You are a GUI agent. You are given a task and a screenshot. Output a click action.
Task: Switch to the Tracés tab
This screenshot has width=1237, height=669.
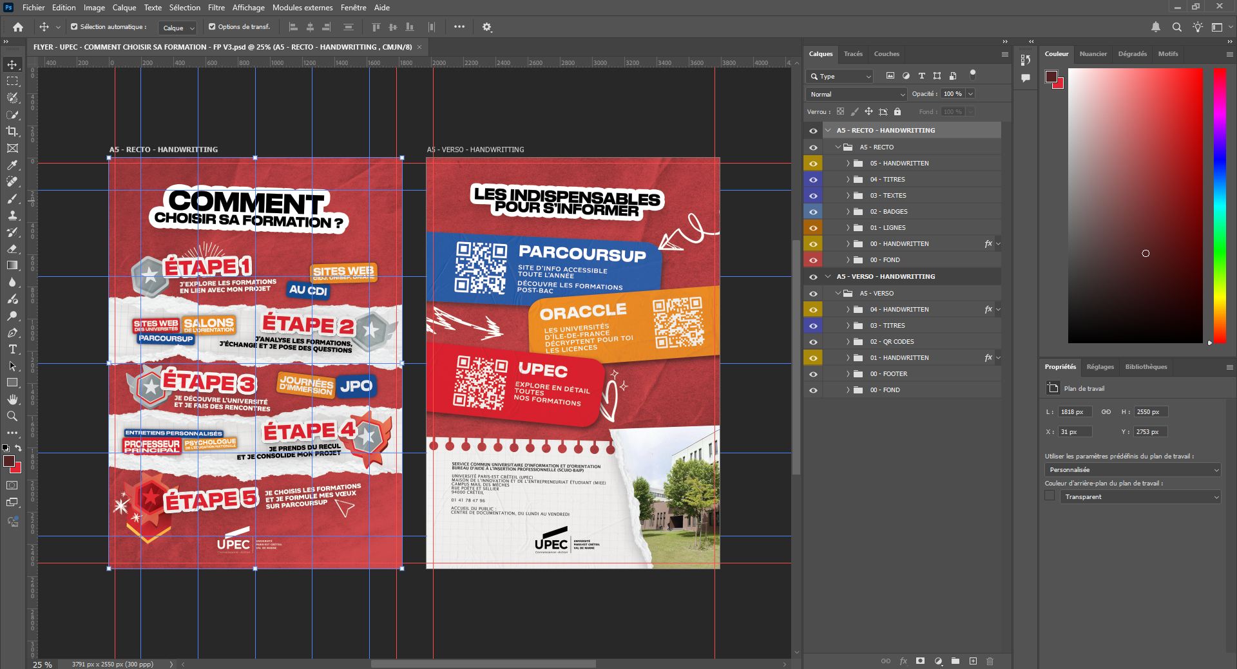pyautogui.click(x=853, y=54)
